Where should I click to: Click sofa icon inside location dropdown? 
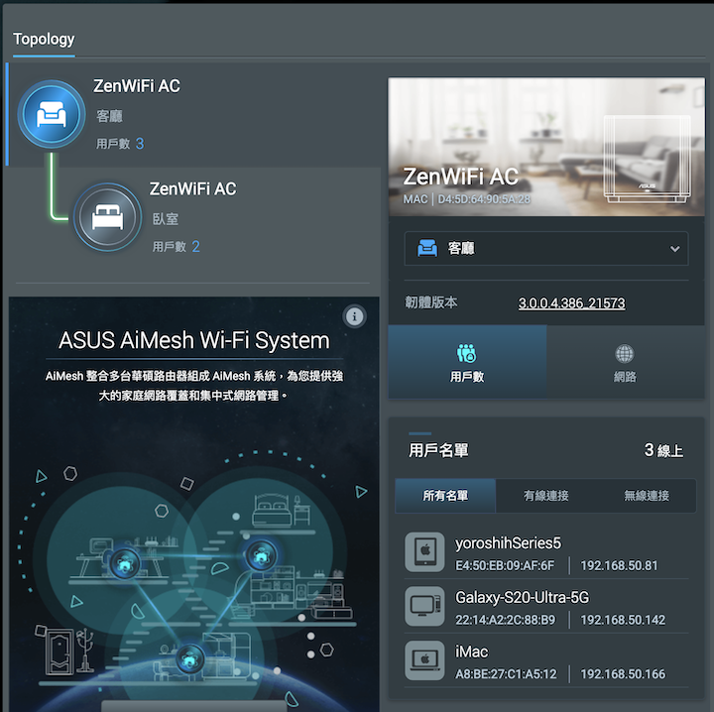pyautogui.click(x=427, y=248)
